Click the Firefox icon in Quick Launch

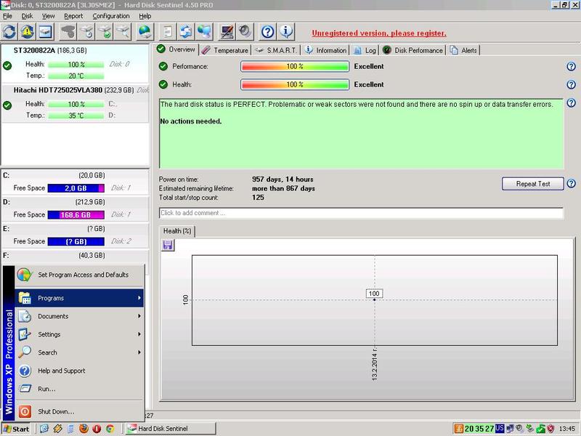[84, 429]
